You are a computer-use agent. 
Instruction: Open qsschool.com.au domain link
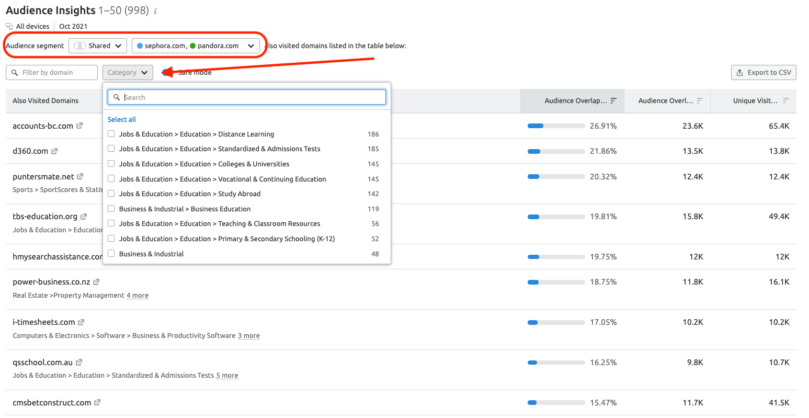point(43,363)
